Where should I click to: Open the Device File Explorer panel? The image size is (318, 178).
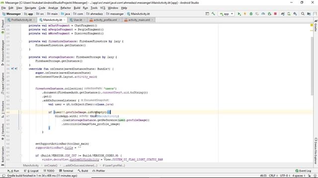316,151
